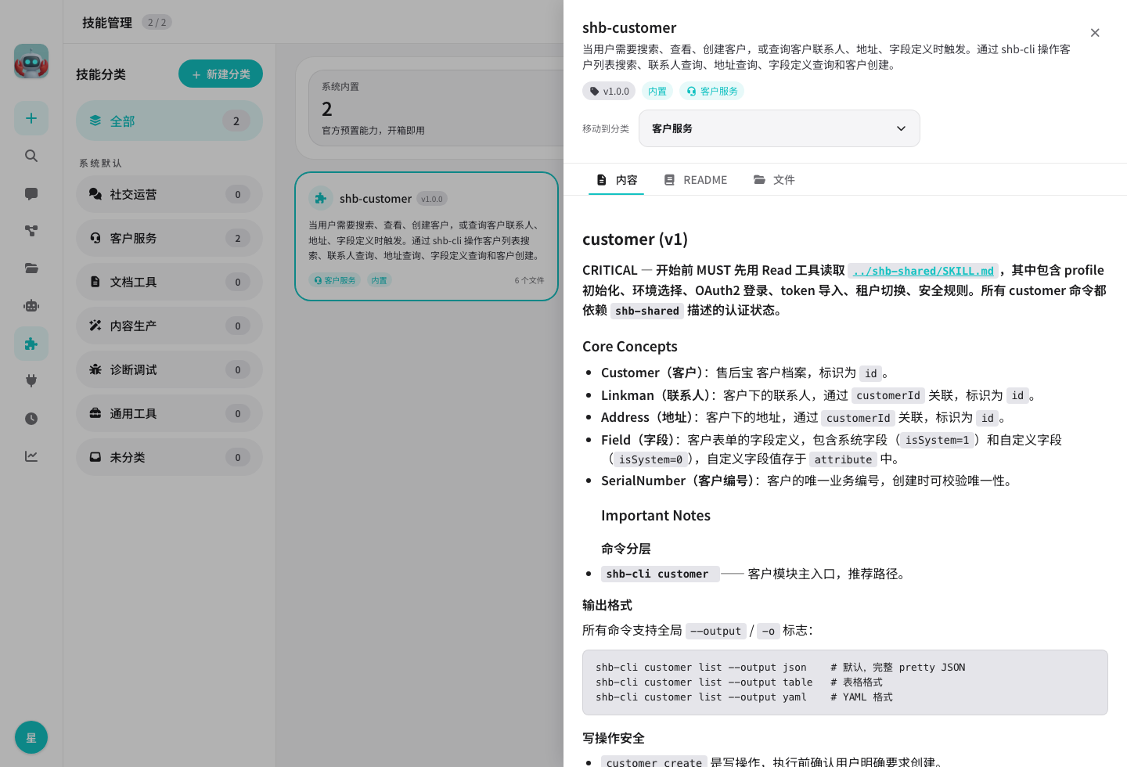The height and width of the screenshot is (767, 1127).
Task: Click the 新建分类 button
Action: point(221,74)
